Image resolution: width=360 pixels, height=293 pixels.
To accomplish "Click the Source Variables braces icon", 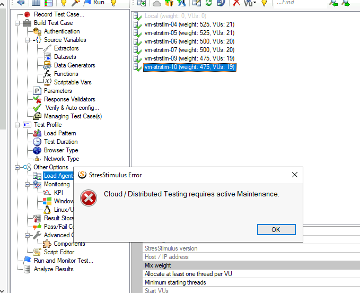I will (x=37, y=40).
